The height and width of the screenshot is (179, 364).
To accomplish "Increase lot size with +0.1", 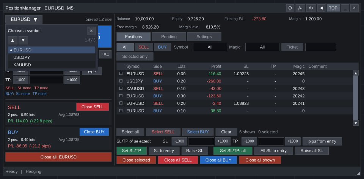I will tap(105, 54).
